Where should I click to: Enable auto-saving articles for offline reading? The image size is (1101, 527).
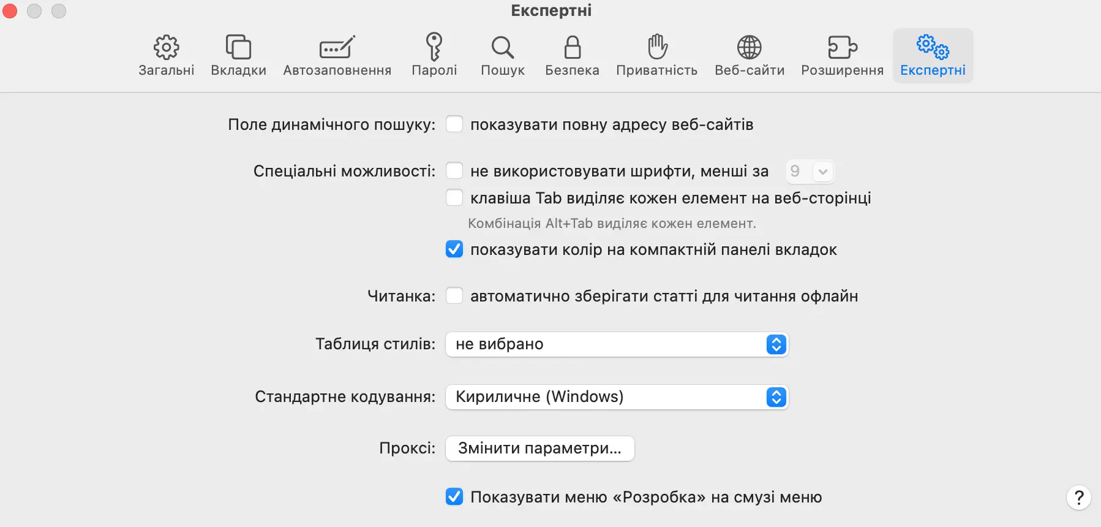[454, 296]
